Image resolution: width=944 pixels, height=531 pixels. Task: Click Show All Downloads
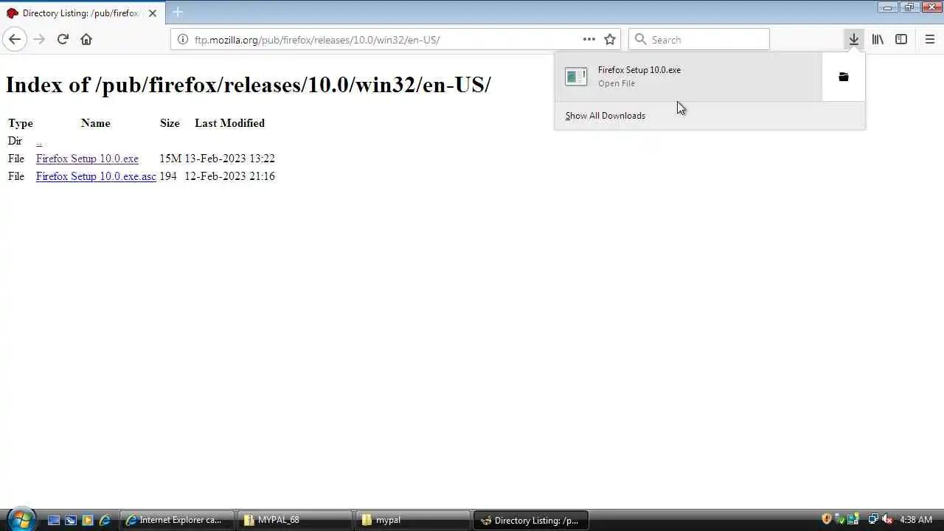point(605,116)
